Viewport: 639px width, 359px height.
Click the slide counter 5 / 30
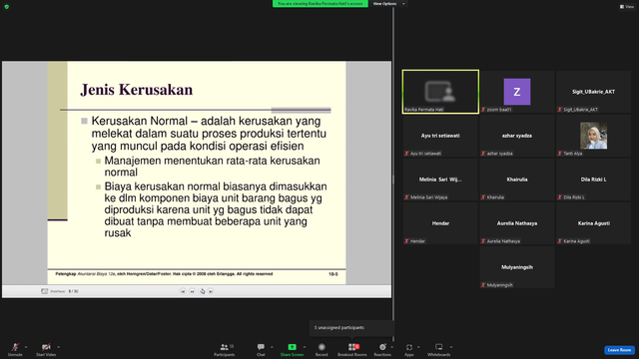[x=73, y=291]
